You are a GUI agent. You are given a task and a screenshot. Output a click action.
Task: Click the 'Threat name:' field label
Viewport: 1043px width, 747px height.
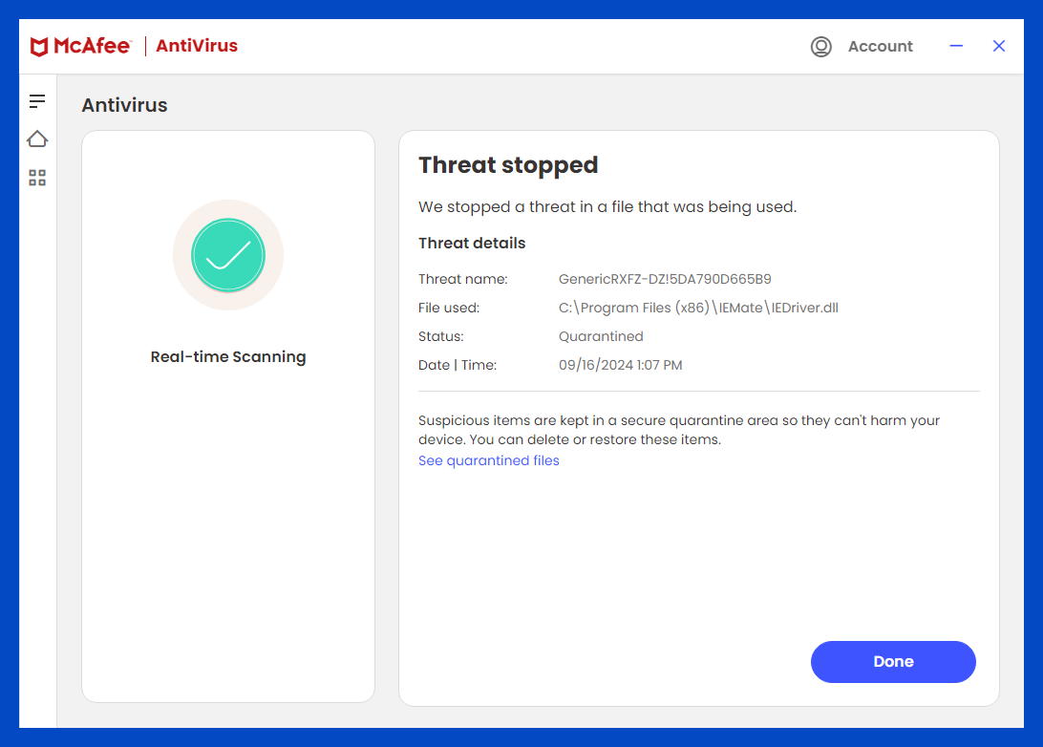463,279
